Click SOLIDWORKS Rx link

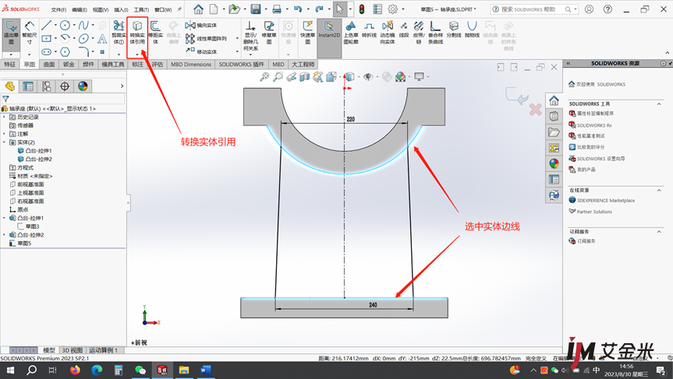[594, 125]
